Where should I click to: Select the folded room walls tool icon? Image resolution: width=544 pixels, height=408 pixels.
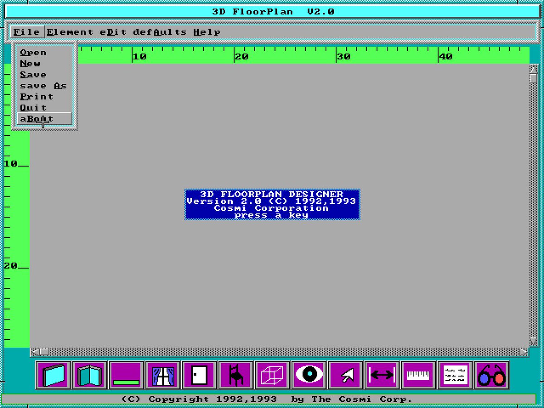90,375
